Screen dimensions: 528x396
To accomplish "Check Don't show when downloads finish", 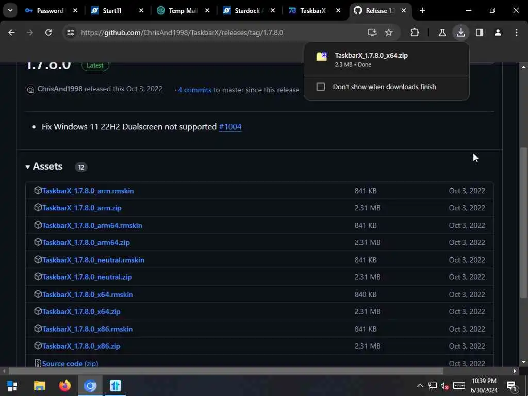I will click(321, 87).
